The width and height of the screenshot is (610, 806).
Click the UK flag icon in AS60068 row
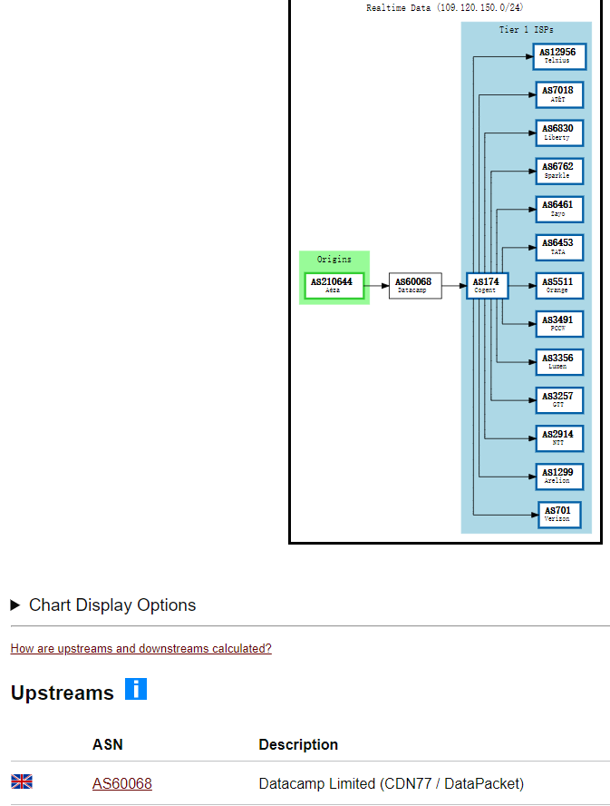22,781
